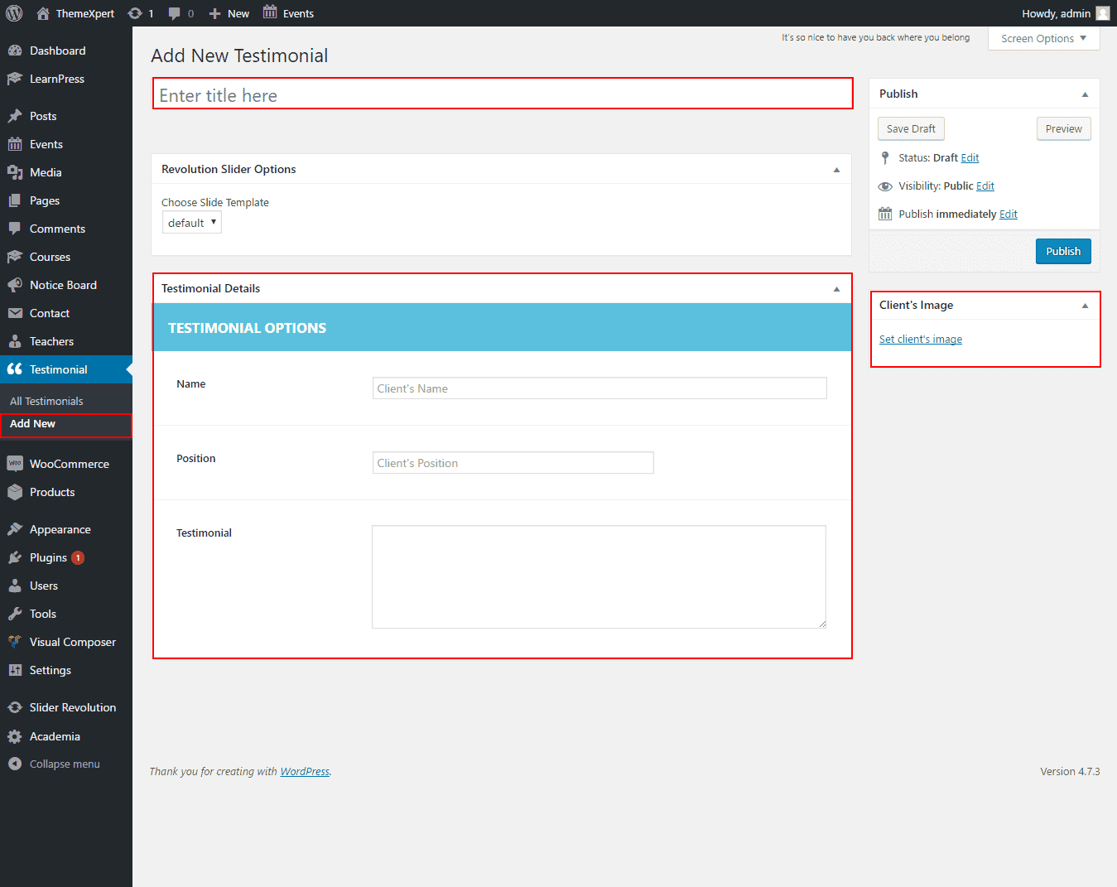Viewport: 1117px width, 887px height.
Task: Click the WordPress logo icon in admin bar
Action: pos(14,13)
